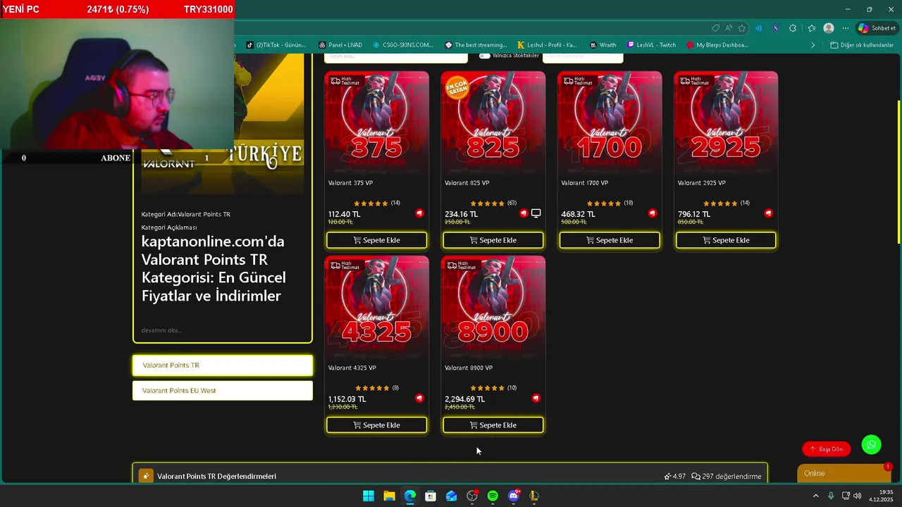Open Microsoft Store from the taskbar
The width and height of the screenshot is (902, 507).
431,496
